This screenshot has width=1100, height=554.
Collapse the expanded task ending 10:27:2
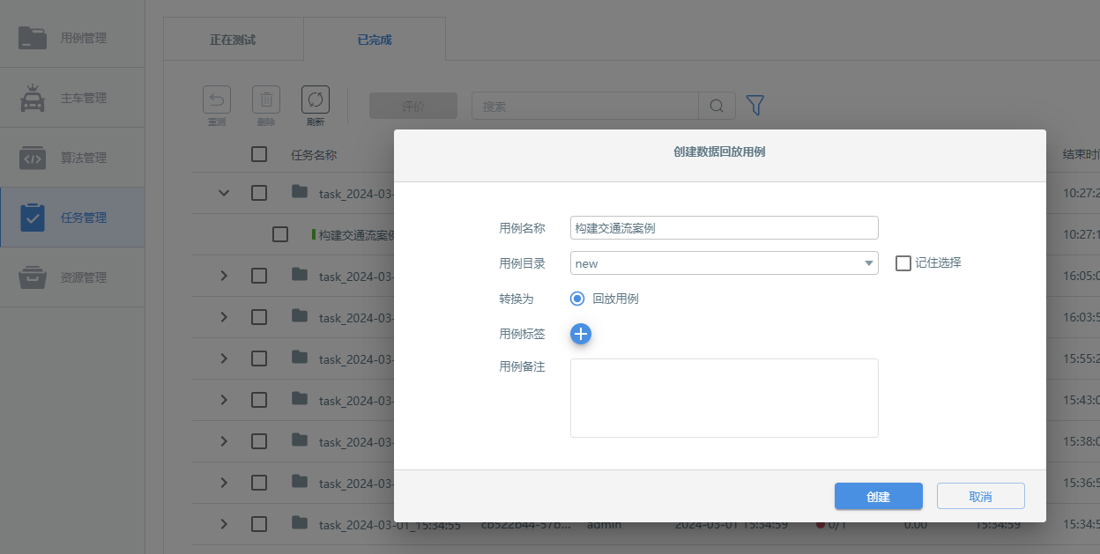click(x=224, y=192)
